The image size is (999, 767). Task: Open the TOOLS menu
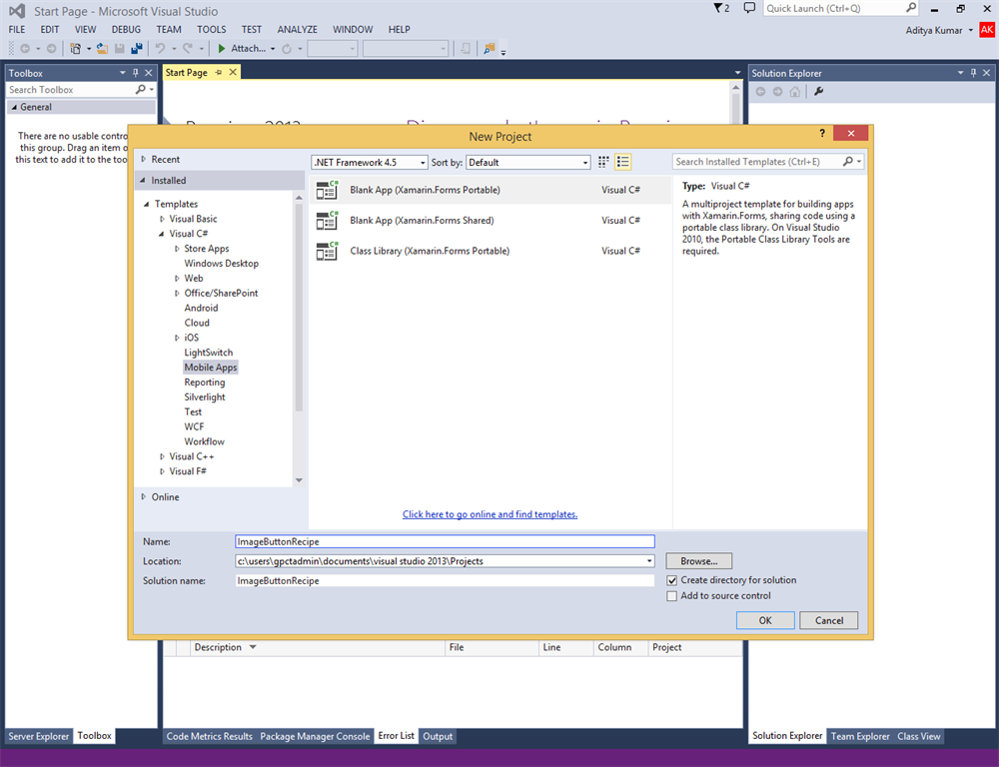pos(211,29)
